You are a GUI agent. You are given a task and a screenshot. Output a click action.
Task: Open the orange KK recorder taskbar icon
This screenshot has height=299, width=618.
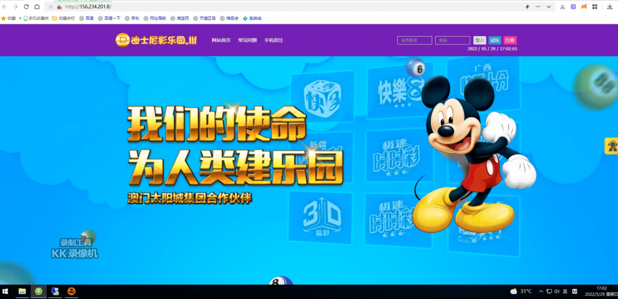(x=71, y=292)
